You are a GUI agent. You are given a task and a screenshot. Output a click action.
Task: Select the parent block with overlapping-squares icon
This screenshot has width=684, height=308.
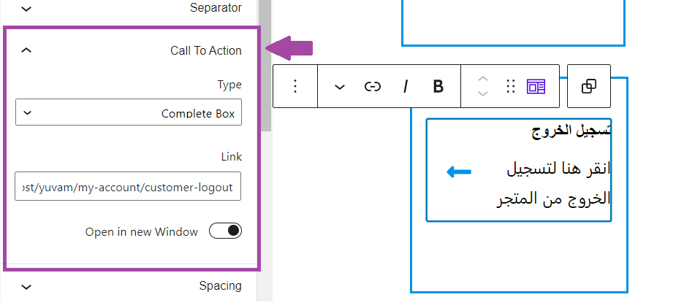pyautogui.click(x=588, y=86)
